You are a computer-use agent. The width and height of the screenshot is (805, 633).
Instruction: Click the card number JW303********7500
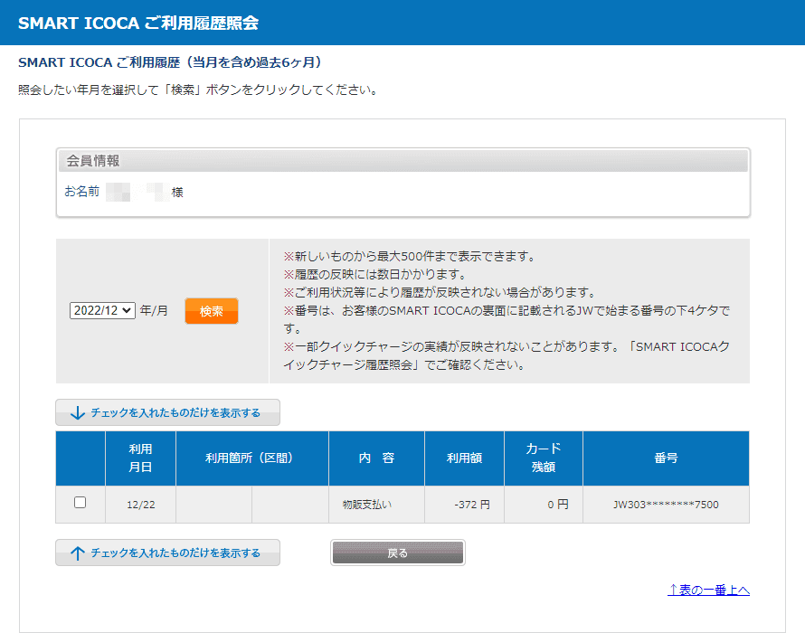tap(666, 505)
